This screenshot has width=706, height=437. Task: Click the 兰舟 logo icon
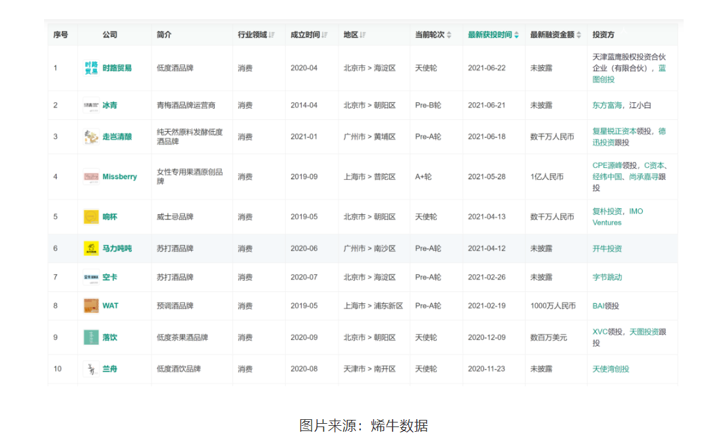(x=91, y=369)
